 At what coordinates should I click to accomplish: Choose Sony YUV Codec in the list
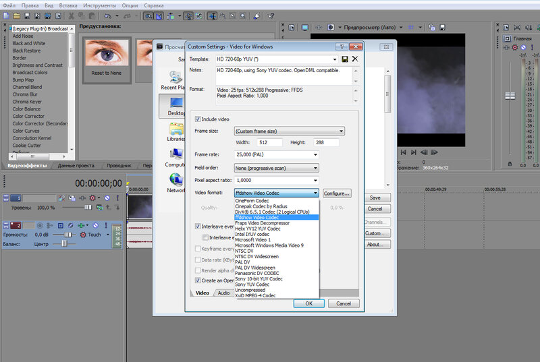click(x=254, y=284)
